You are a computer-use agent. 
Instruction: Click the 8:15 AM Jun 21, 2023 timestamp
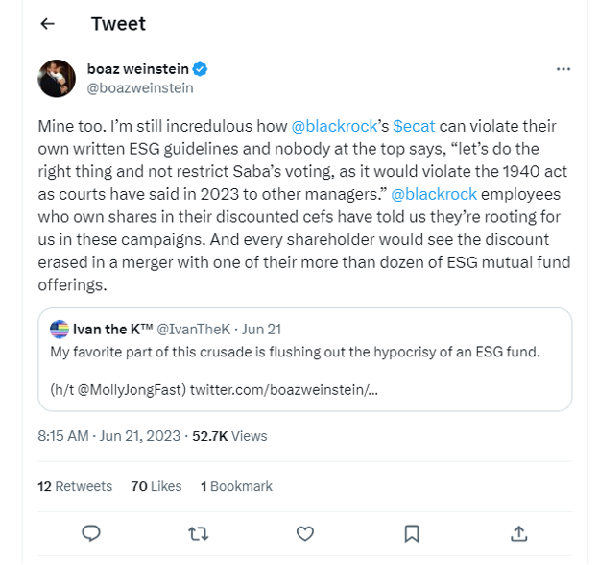point(109,435)
